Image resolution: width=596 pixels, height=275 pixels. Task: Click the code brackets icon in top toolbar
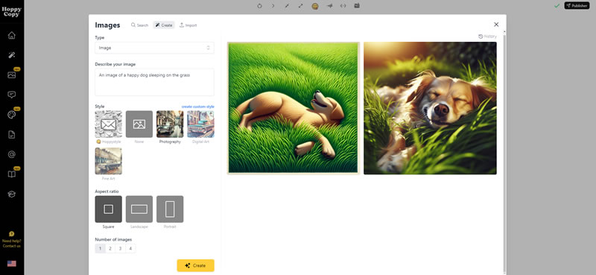pyautogui.click(x=343, y=6)
